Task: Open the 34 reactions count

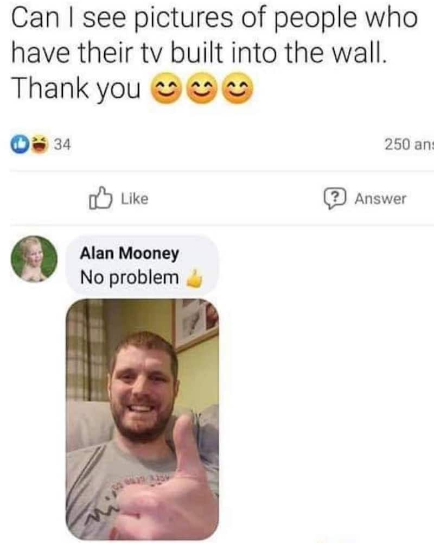Action: pyautogui.click(x=62, y=144)
